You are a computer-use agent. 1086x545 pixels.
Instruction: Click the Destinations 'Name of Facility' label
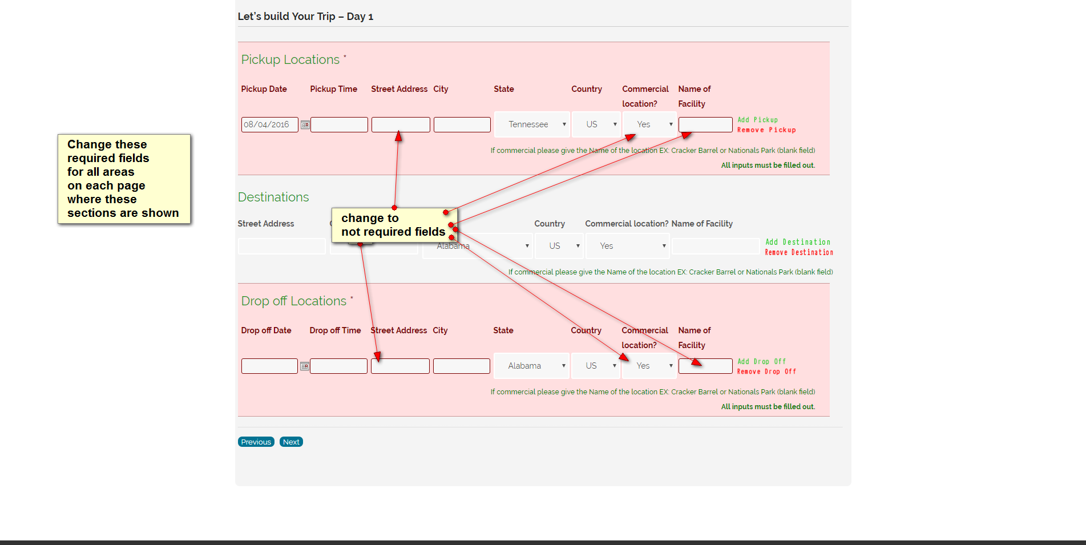point(702,224)
